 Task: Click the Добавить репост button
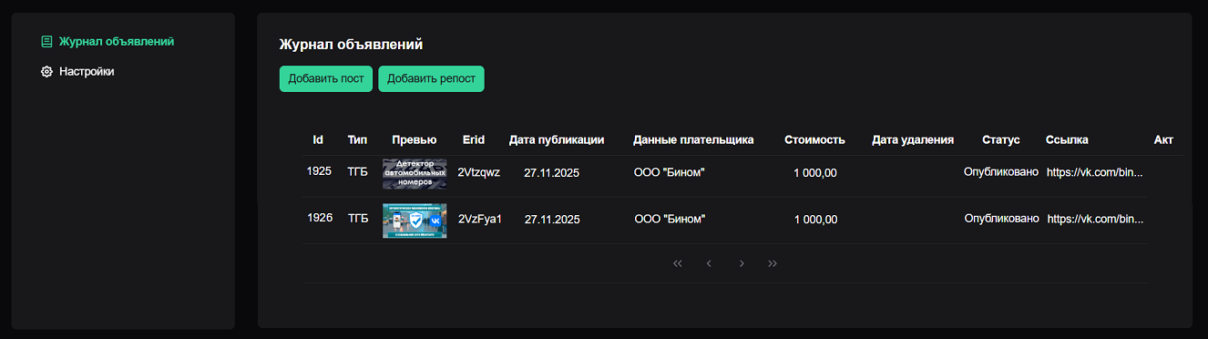click(x=431, y=78)
